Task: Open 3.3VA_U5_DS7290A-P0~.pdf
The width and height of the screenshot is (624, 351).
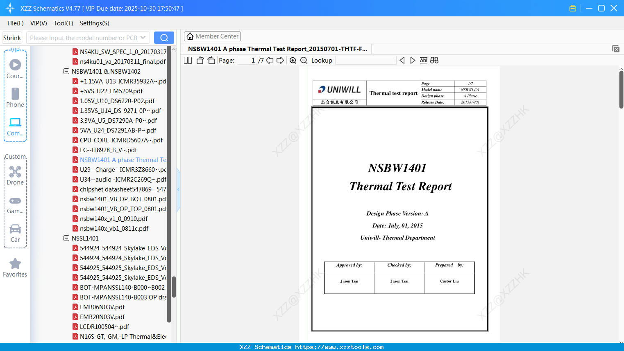Action: [x=118, y=120]
